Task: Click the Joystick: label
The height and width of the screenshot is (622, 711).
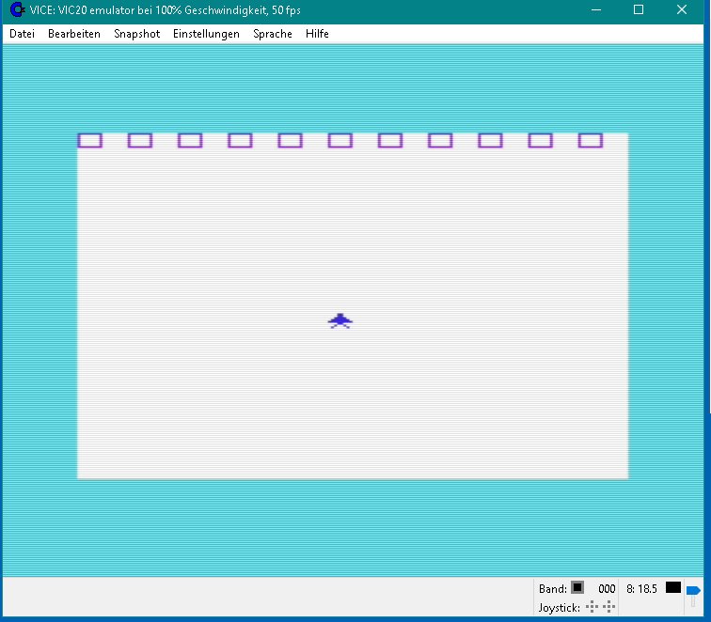Action: (x=559, y=608)
